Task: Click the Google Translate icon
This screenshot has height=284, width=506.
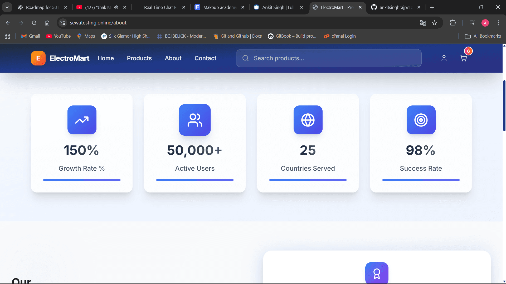Action: tap(423, 23)
